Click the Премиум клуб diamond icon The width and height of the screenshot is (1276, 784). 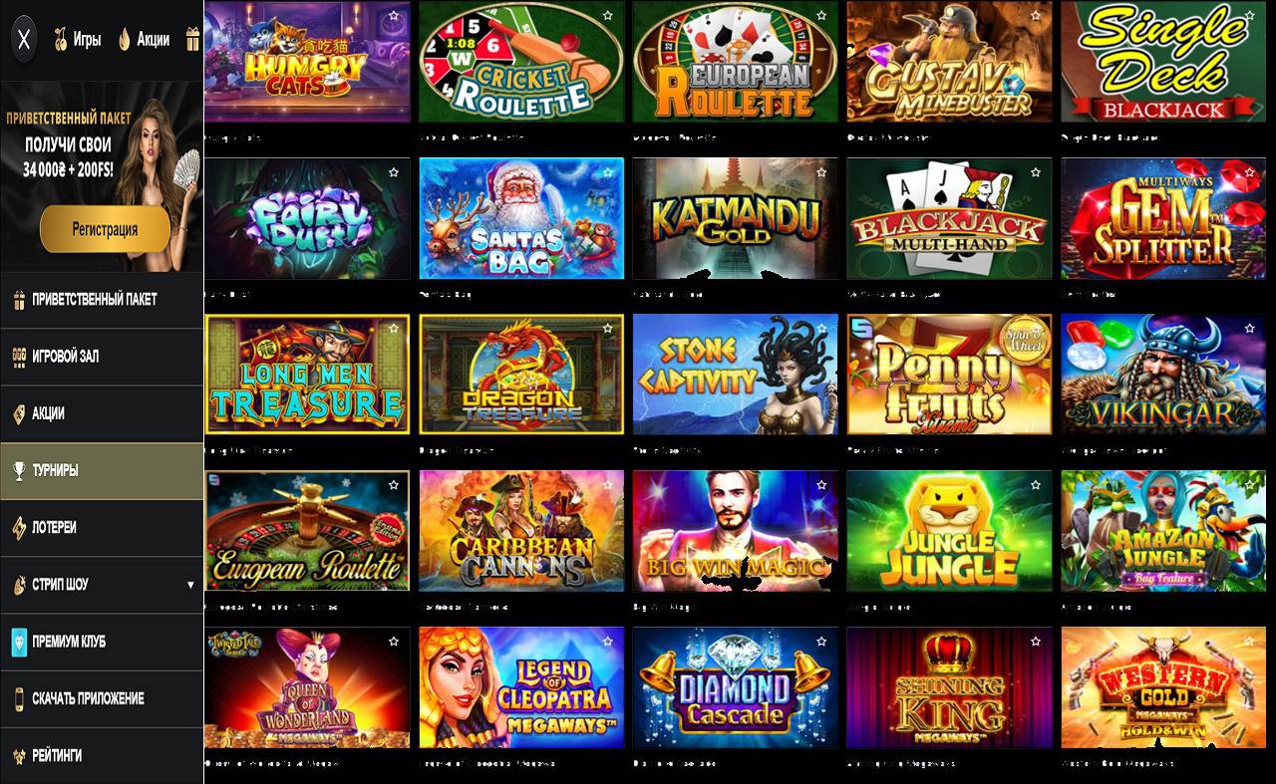click(x=19, y=642)
